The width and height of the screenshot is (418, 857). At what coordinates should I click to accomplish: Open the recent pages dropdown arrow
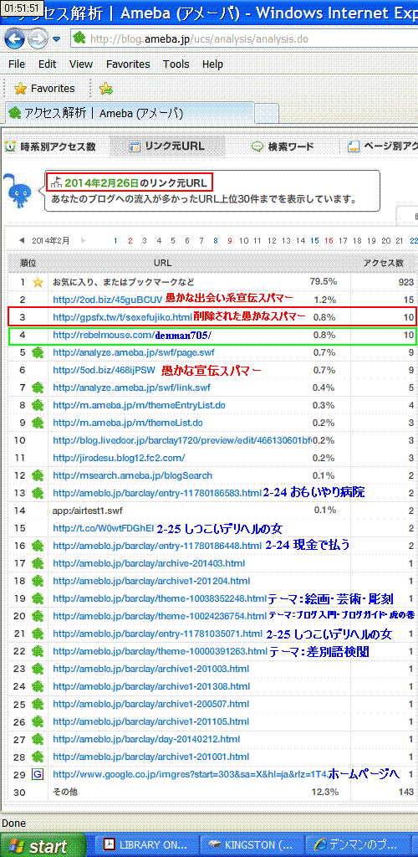point(57,39)
